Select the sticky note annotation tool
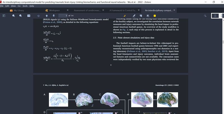The height and width of the screenshot is (114, 224). click(x=141, y=16)
